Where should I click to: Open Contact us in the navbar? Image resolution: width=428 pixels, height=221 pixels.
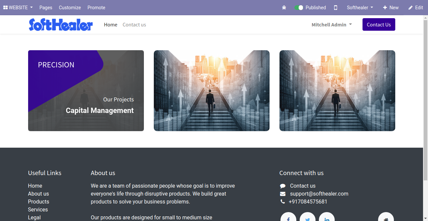coord(134,25)
